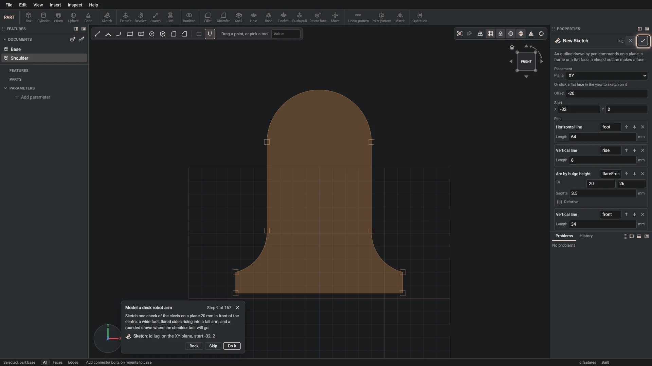The height and width of the screenshot is (366, 652).
Task: Toggle the triangle mesh display icon
Action: [531, 34]
